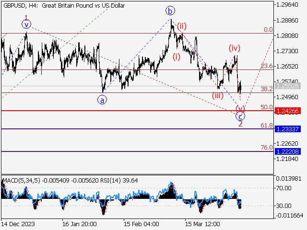The width and height of the screenshot is (307, 230).
Task: Select the red (i) sub-wave label
Action: click(x=177, y=57)
